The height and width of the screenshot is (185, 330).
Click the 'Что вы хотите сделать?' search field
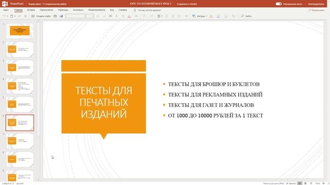150,10
